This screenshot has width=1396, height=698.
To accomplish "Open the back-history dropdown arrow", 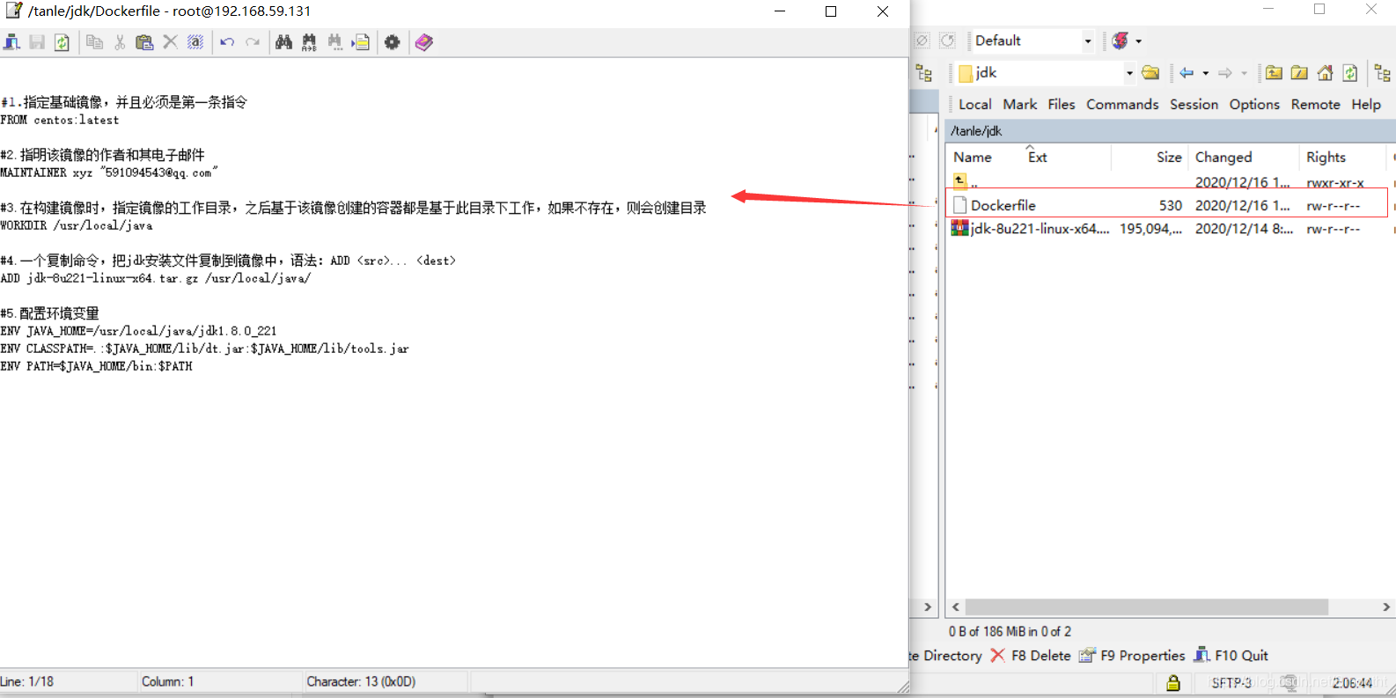I will tap(1205, 73).
